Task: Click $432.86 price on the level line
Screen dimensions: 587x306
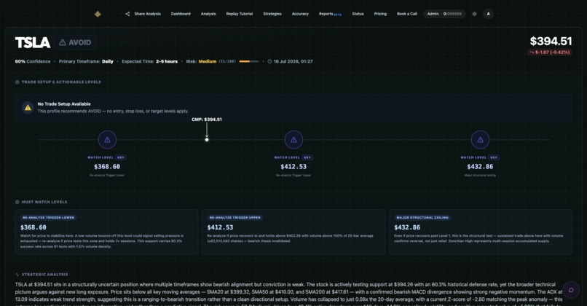Action: [x=480, y=167]
